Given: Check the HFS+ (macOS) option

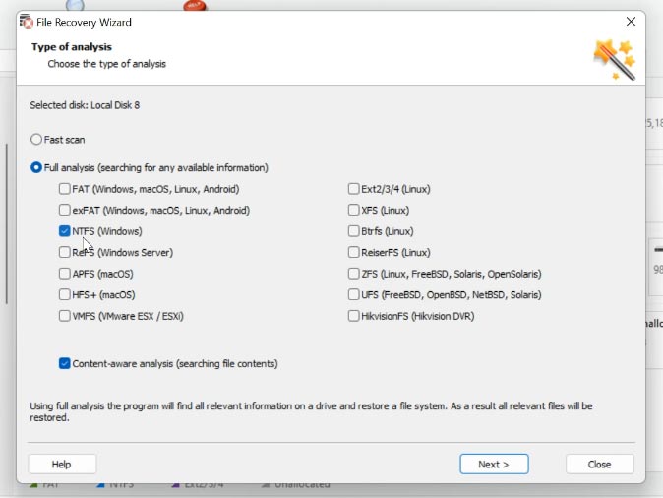Looking at the screenshot, I should pos(64,294).
